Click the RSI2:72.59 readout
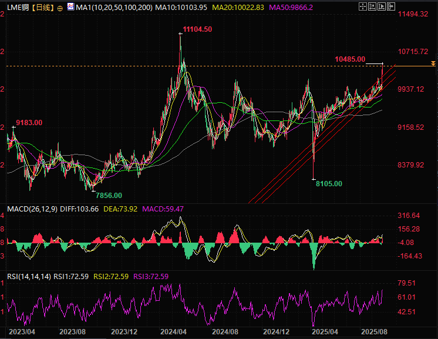Viewport: 438px width, 339px height. tap(111, 277)
